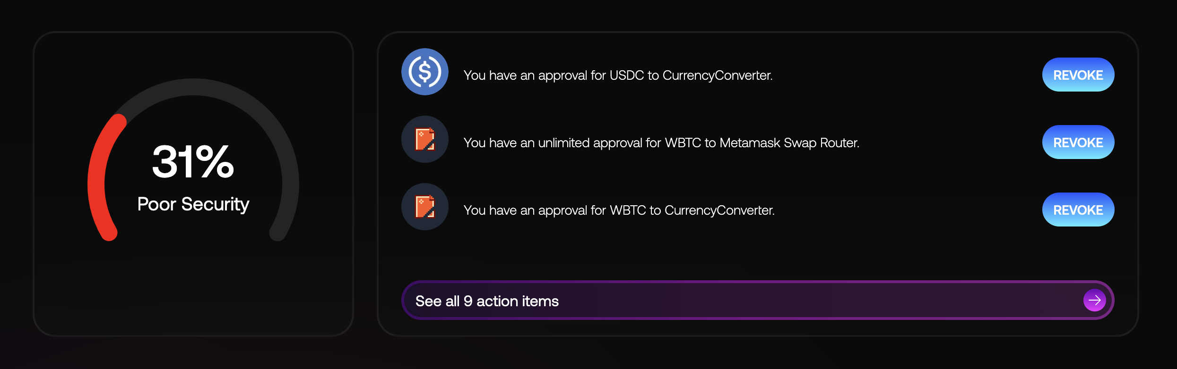Click "CurrencyConverter" in the last WBTC approval row
The width and height of the screenshot is (1177, 369).
(718, 210)
